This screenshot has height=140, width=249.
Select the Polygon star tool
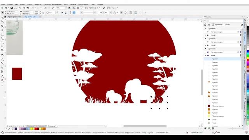tap(2, 50)
